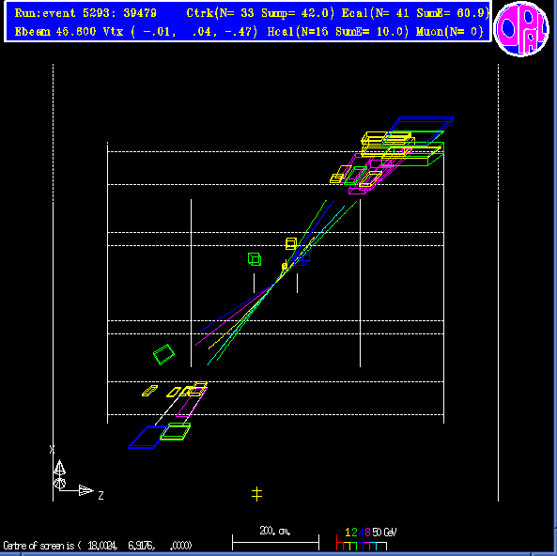Click the blue cube beside the track bundle
Image resolution: width=557 pixels, height=556 pixels.
pos(302,258)
